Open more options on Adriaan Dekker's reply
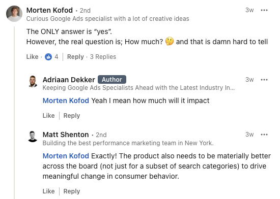The height and width of the screenshot is (199, 280). tap(264, 80)
